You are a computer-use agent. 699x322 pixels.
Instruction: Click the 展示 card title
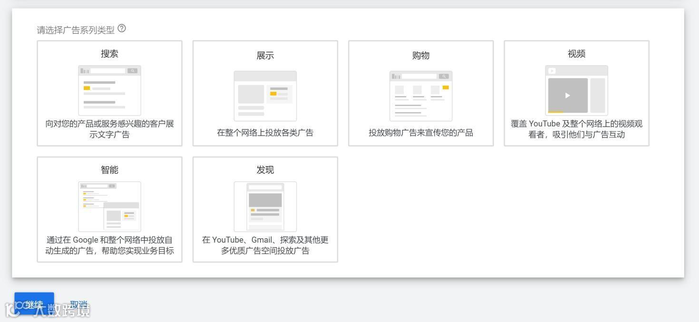tap(265, 56)
